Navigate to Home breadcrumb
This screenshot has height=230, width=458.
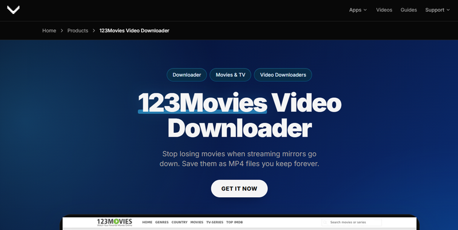tap(49, 31)
